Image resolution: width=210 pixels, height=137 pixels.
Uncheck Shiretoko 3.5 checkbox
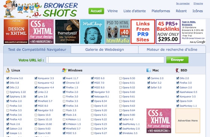tap(120, 133)
